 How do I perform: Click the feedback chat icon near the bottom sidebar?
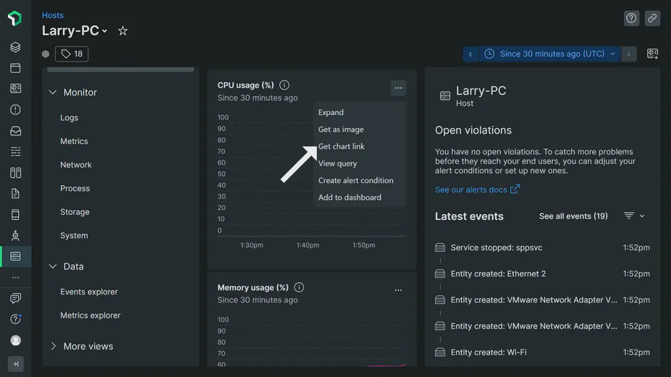[x=15, y=298]
